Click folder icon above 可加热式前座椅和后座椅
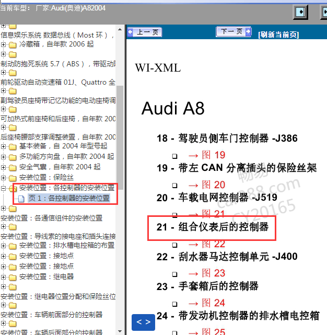The image size is (327, 335). [13, 109]
